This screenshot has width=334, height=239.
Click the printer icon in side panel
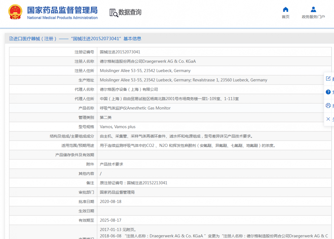328,105
